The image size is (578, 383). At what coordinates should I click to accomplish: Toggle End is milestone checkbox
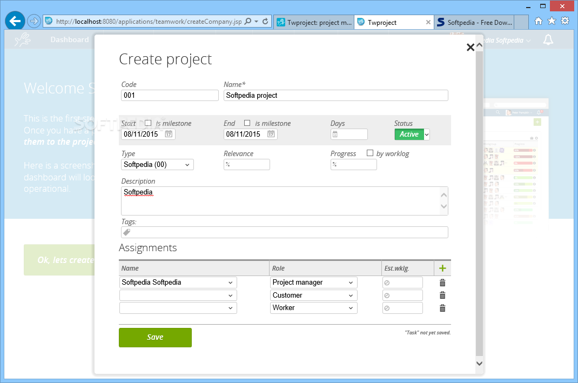(x=247, y=123)
